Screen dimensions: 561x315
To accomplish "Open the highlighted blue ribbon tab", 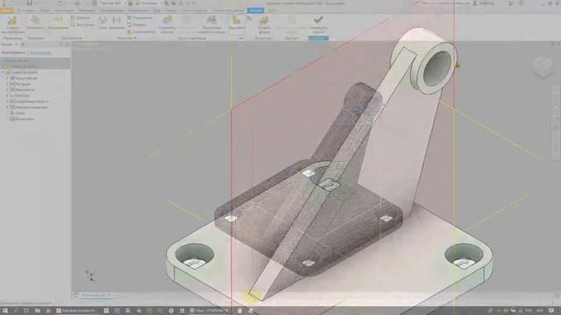I will point(255,10).
